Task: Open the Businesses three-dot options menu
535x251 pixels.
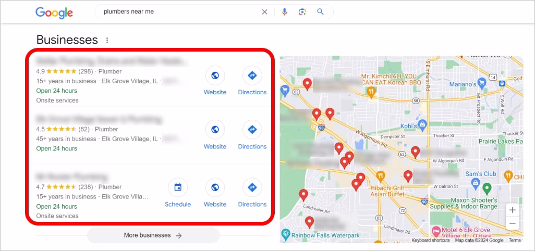Action: tap(107, 40)
